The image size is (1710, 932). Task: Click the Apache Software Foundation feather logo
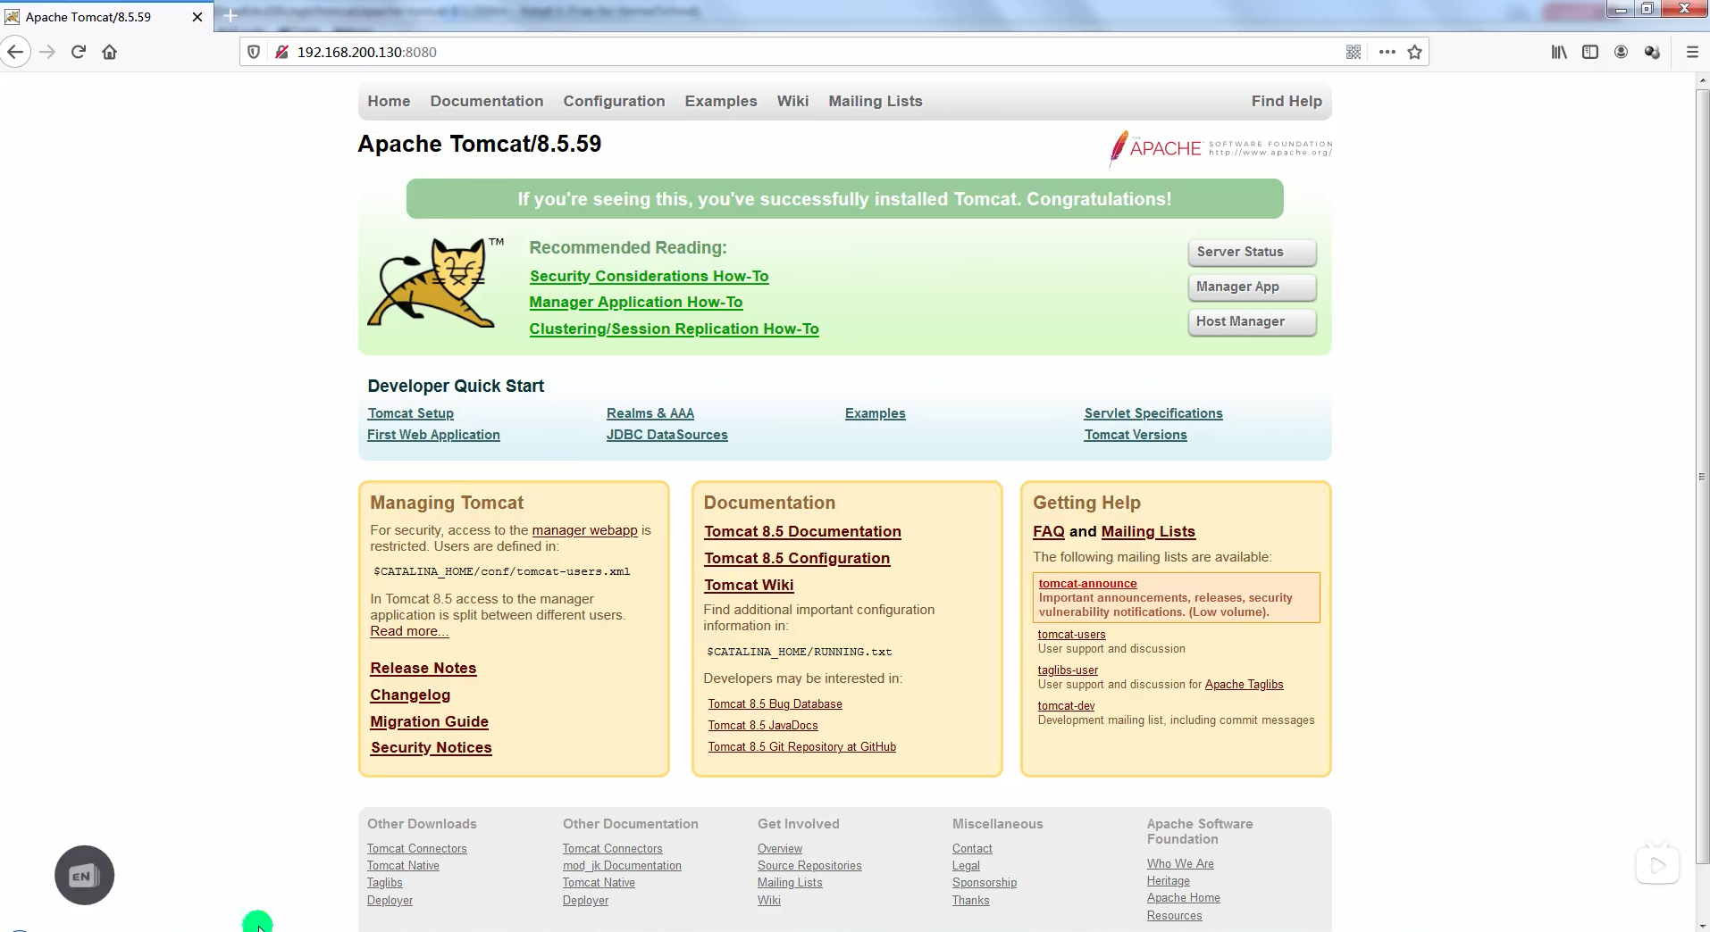pyautogui.click(x=1220, y=148)
